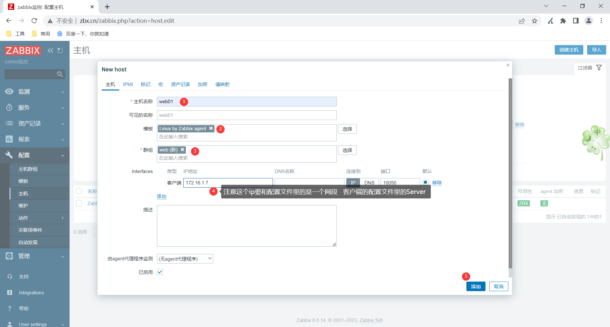Switch interface connection to IP
This screenshot has width=610, height=327.
point(353,183)
